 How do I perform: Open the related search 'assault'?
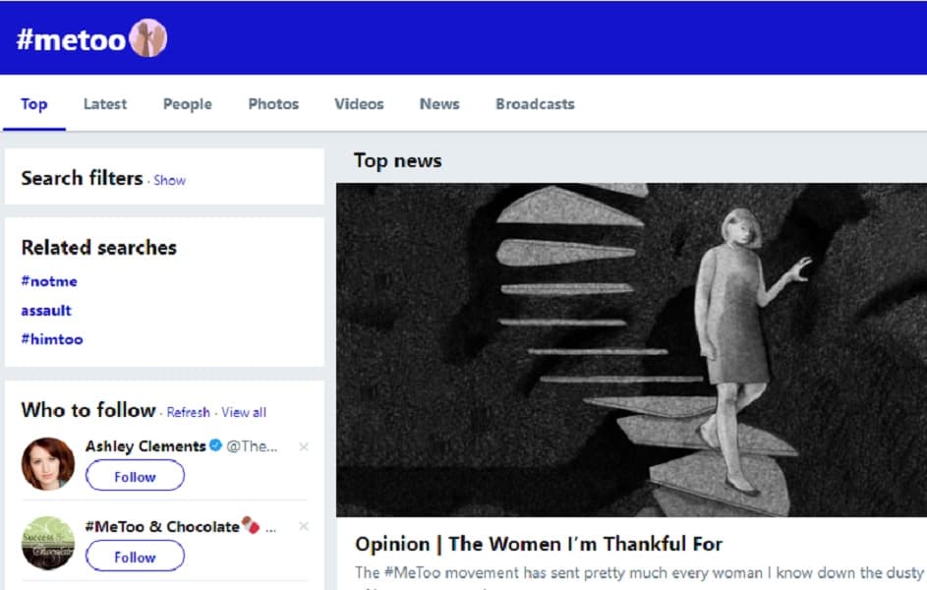tap(46, 311)
